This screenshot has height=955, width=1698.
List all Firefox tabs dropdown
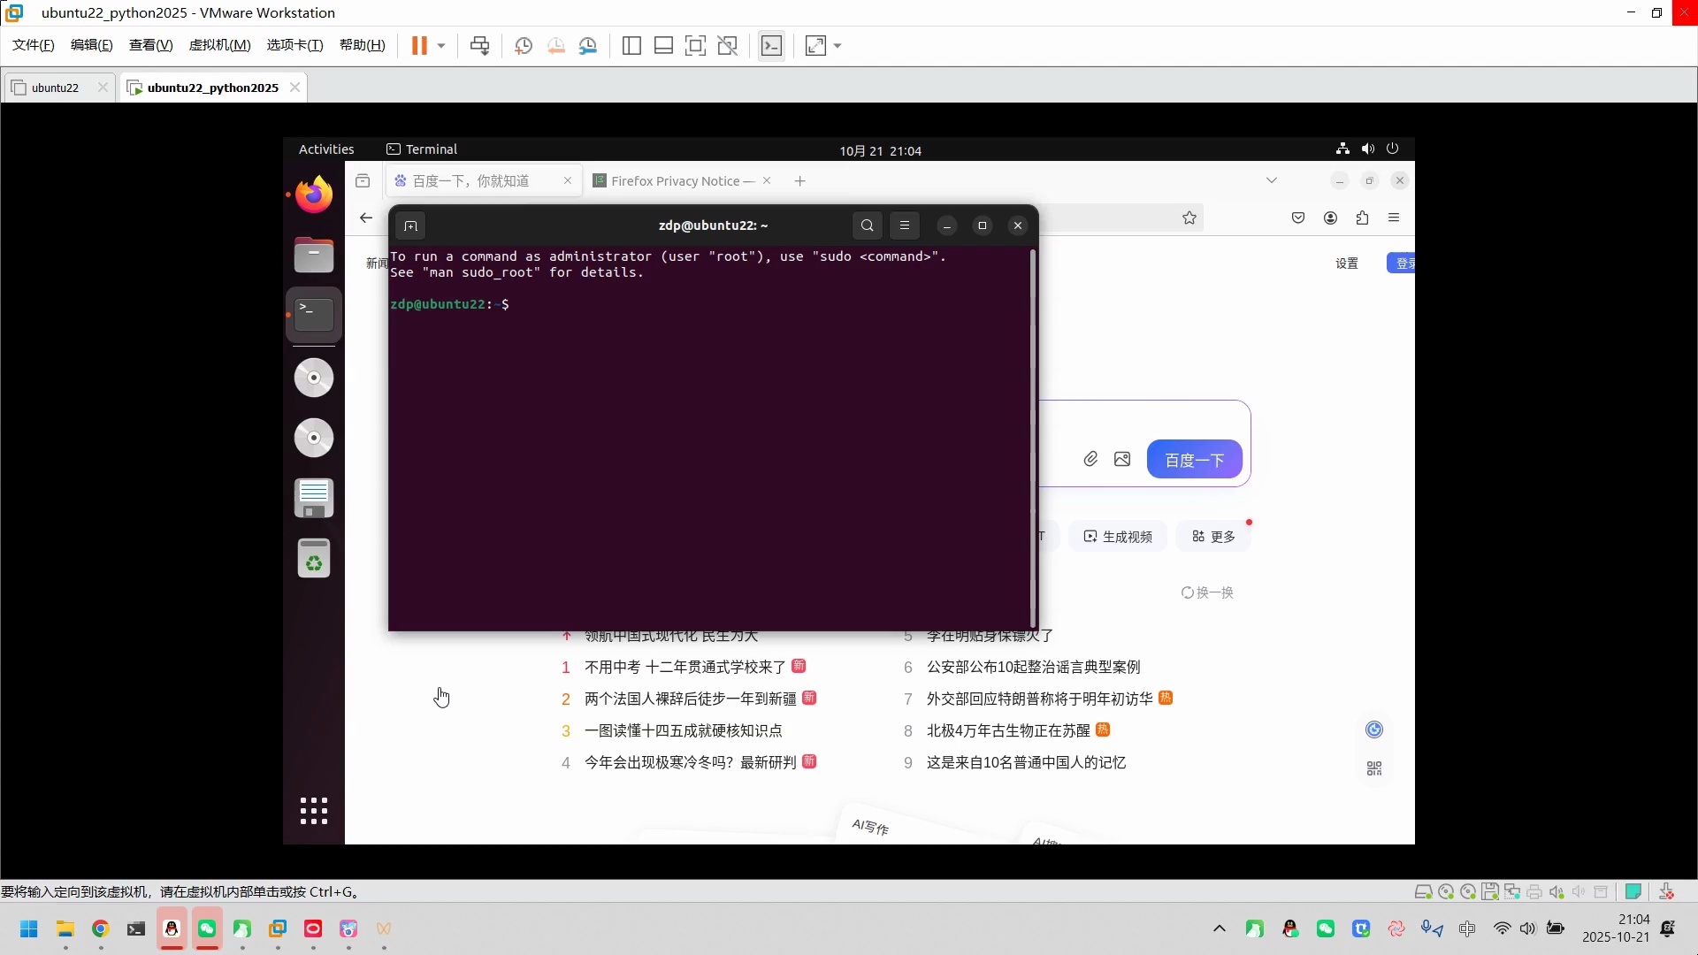click(1272, 180)
